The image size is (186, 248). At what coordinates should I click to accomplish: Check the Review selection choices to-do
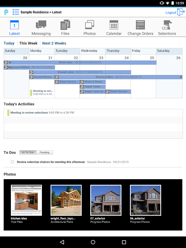tap(12, 162)
